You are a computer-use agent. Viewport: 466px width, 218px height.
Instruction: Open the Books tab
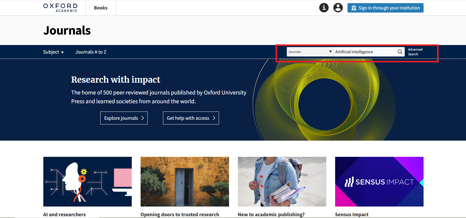[x=101, y=8]
